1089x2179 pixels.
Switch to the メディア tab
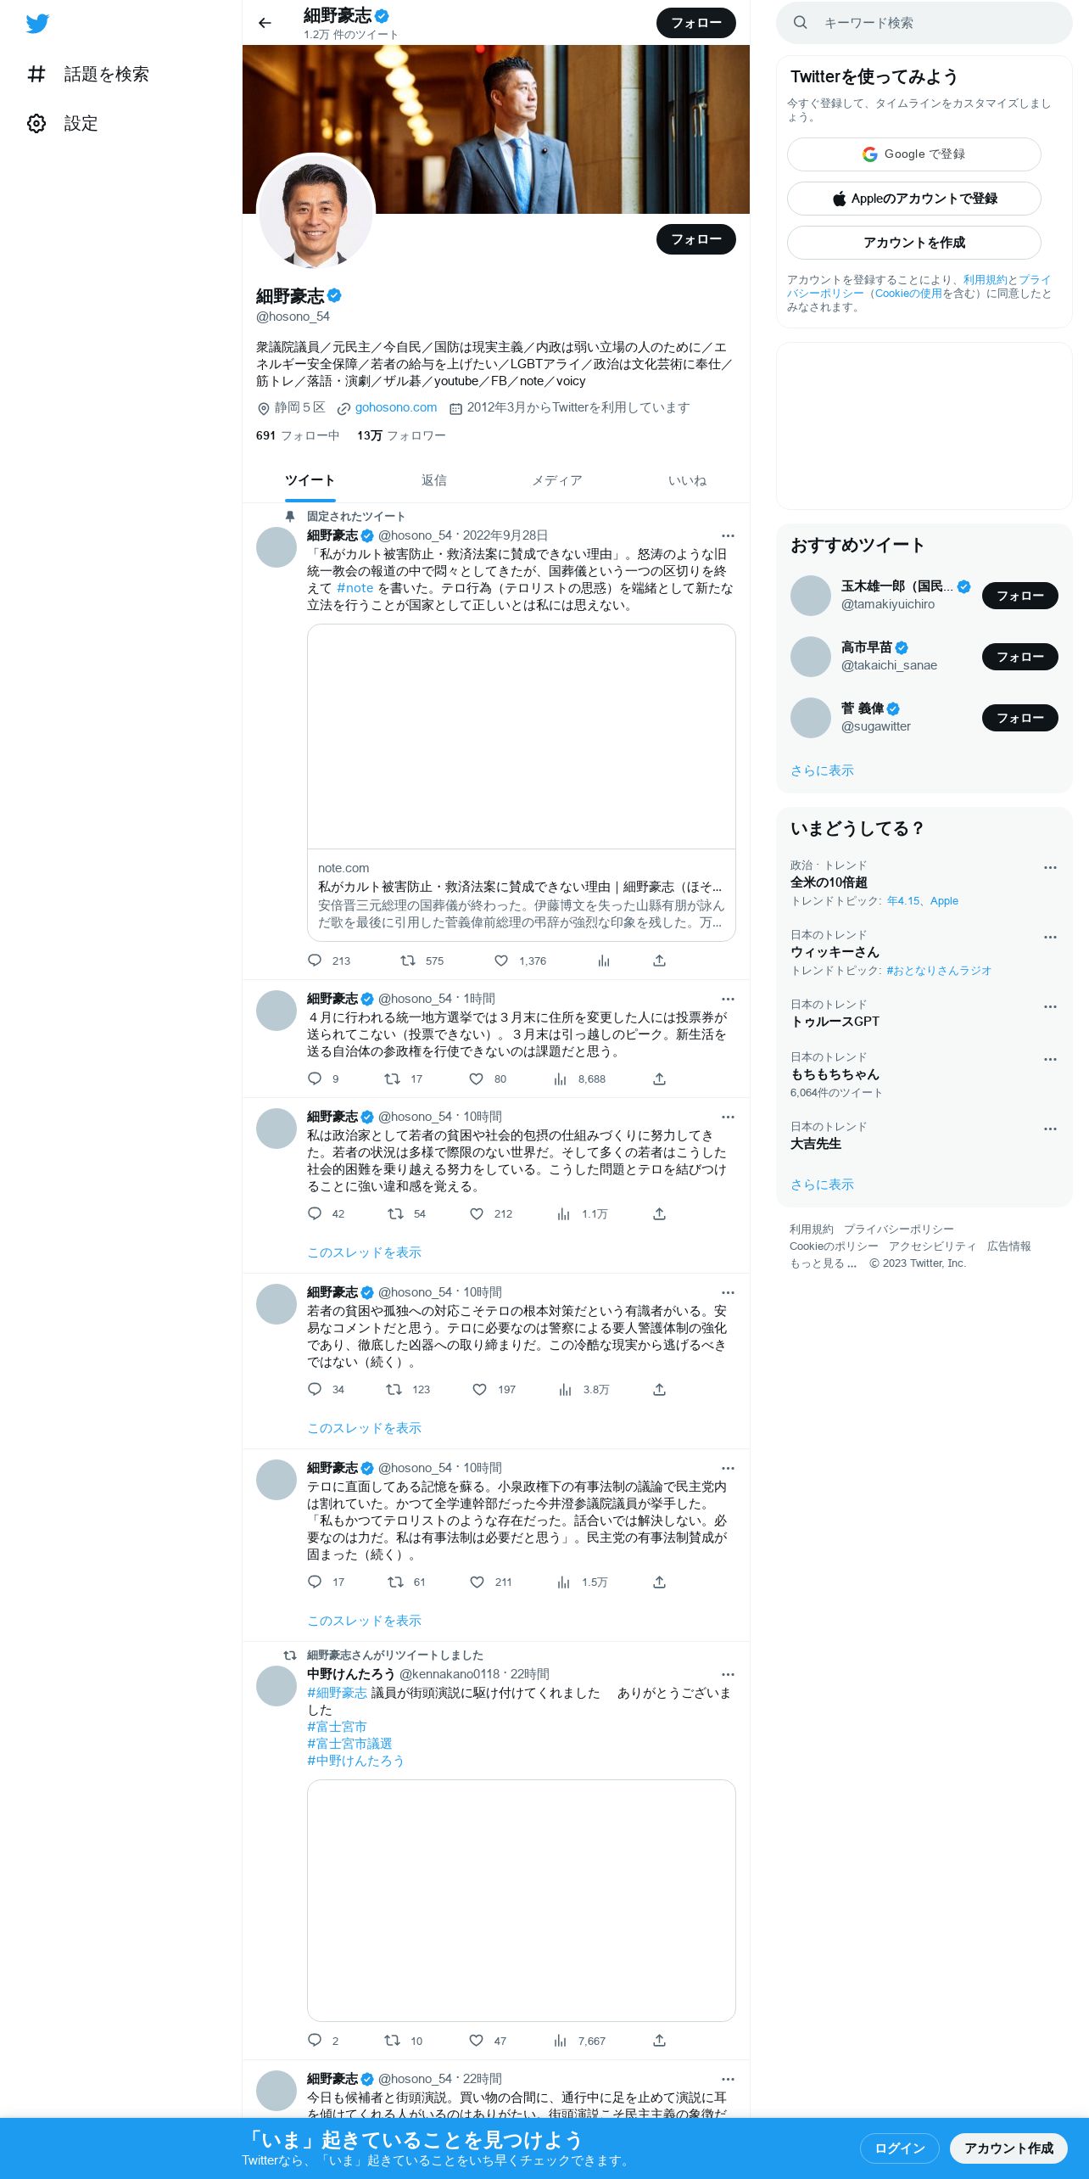point(557,480)
